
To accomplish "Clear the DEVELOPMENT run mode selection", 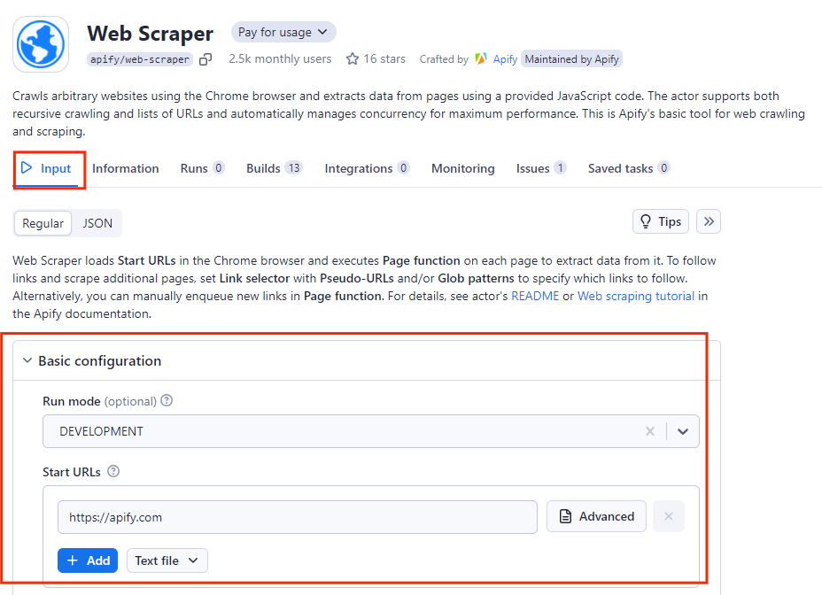I will (x=650, y=431).
